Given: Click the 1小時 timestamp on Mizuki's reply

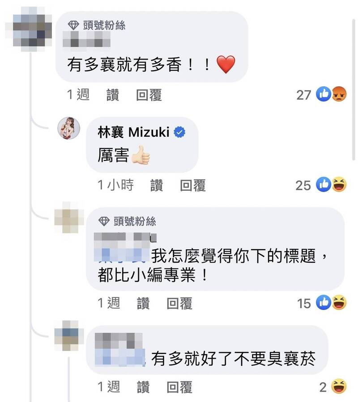Looking at the screenshot, I should [x=115, y=185].
